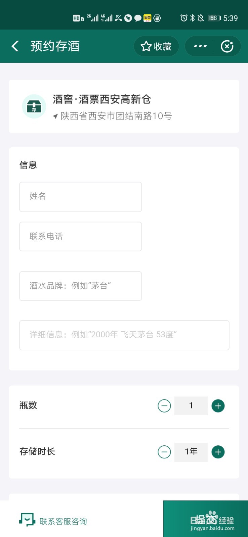The height and width of the screenshot is (537, 248).
Task: Tap the location marker before the address
Action: [x=56, y=116]
